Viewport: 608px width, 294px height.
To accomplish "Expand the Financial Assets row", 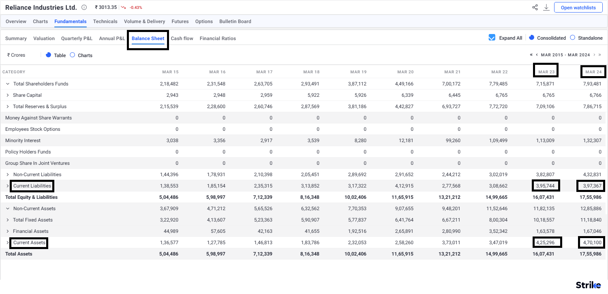I will 8,231.
